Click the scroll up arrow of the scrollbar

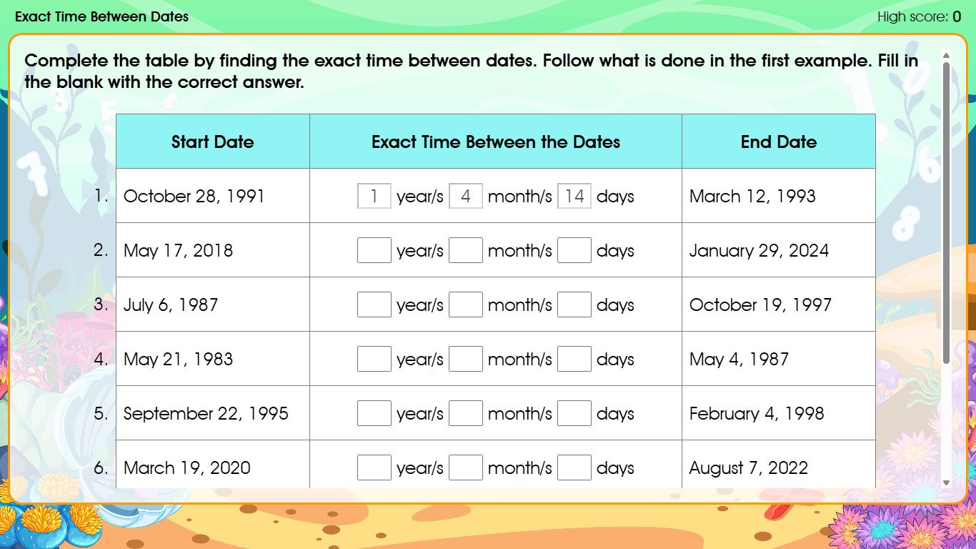(947, 55)
